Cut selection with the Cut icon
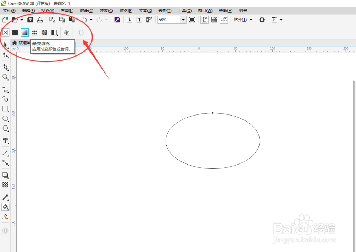The height and width of the screenshot is (252, 356). (x=52, y=20)
